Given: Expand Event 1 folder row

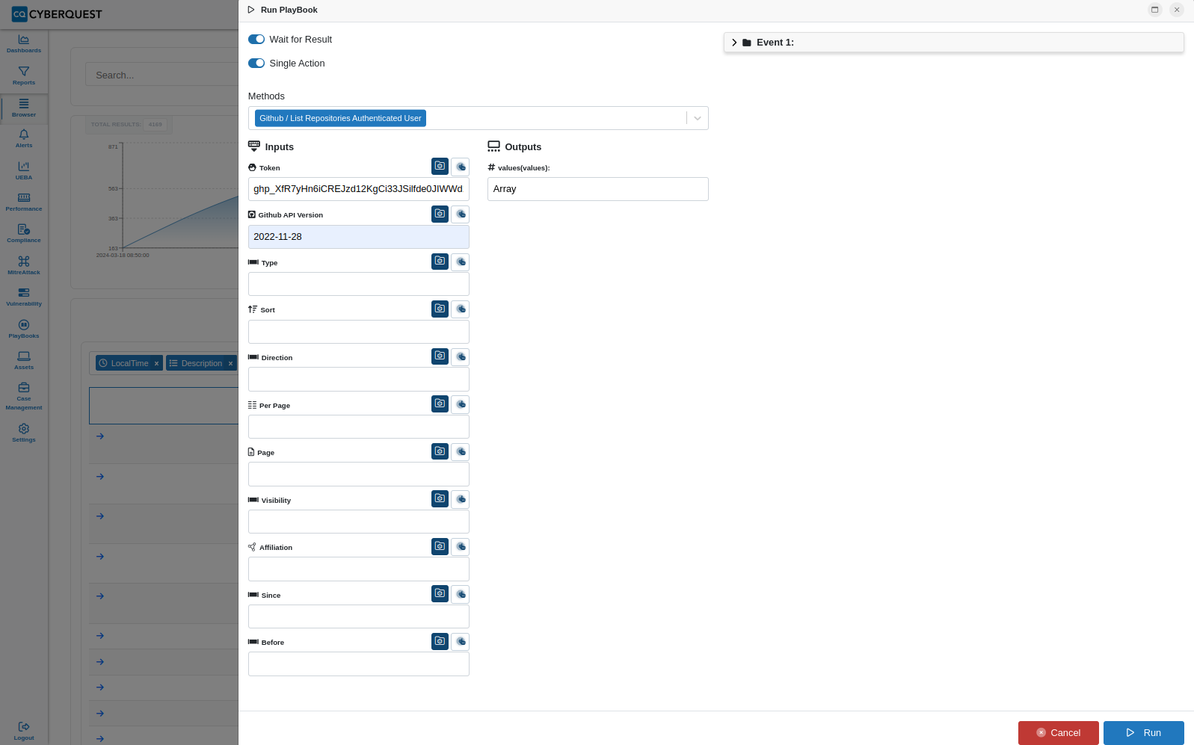Looking at the screenshot, I should (x=954, y=43).
